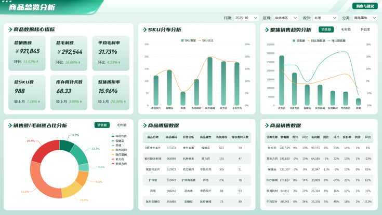Image resolution: width=382 pixels, height=215 pixels.
Task: Click arrow icon beside 商品数据核心指标 title
Action: [10, 30]
